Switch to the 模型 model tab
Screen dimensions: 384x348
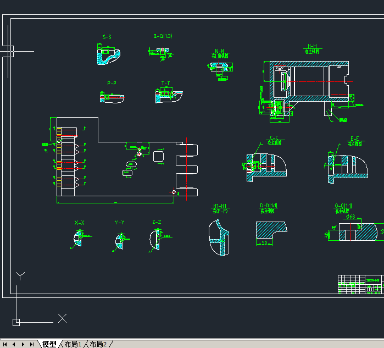click(49, 344)
